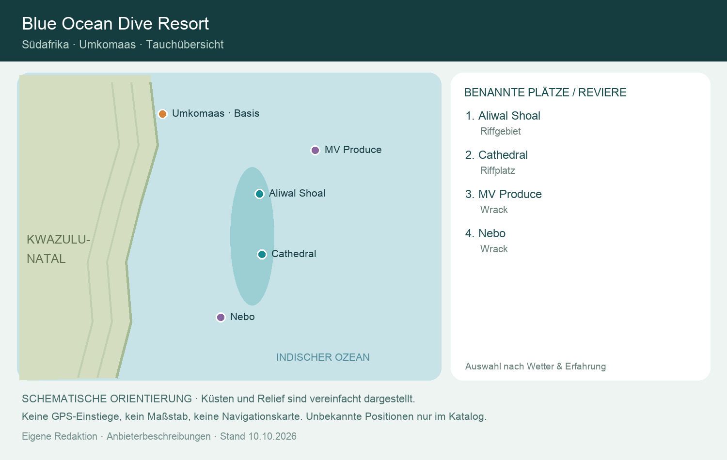The width and height of the screenshot is (727, 460).
Task: Open list entry 2. Cathedral
Action: [x=496, y=155]
